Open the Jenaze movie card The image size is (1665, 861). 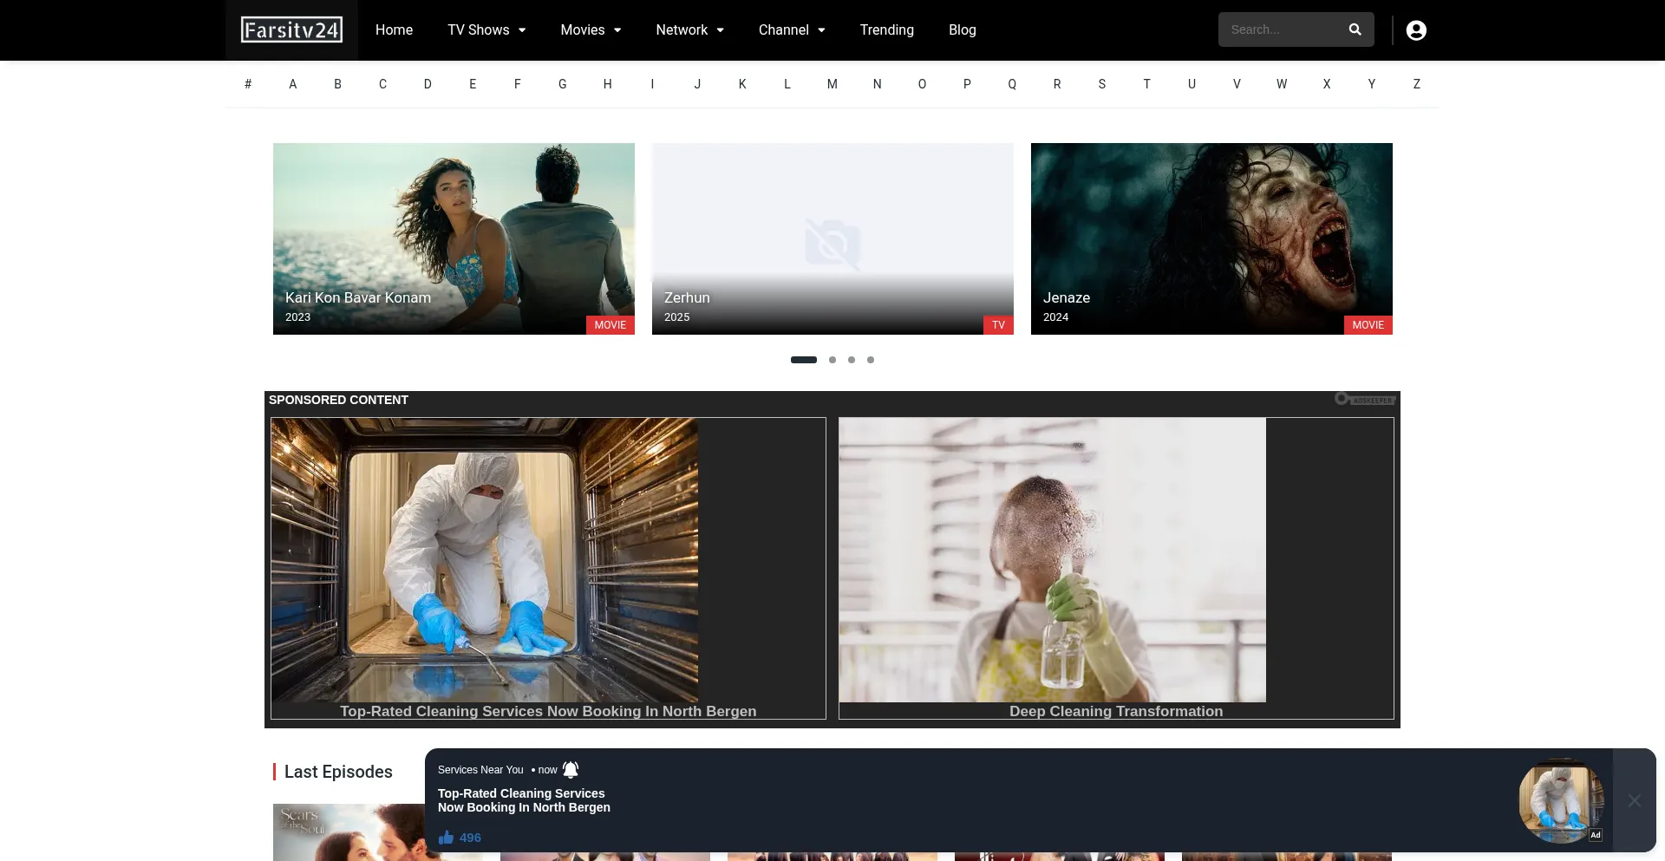click(x=1211, y=238)
